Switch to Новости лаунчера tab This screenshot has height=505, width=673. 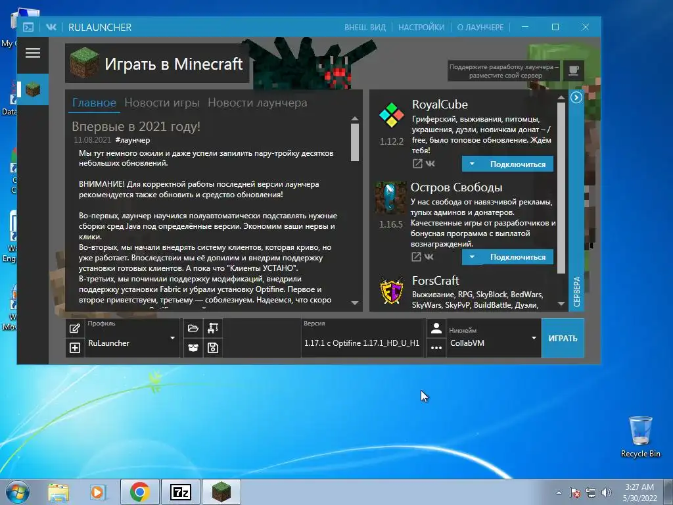click(258, 103)
